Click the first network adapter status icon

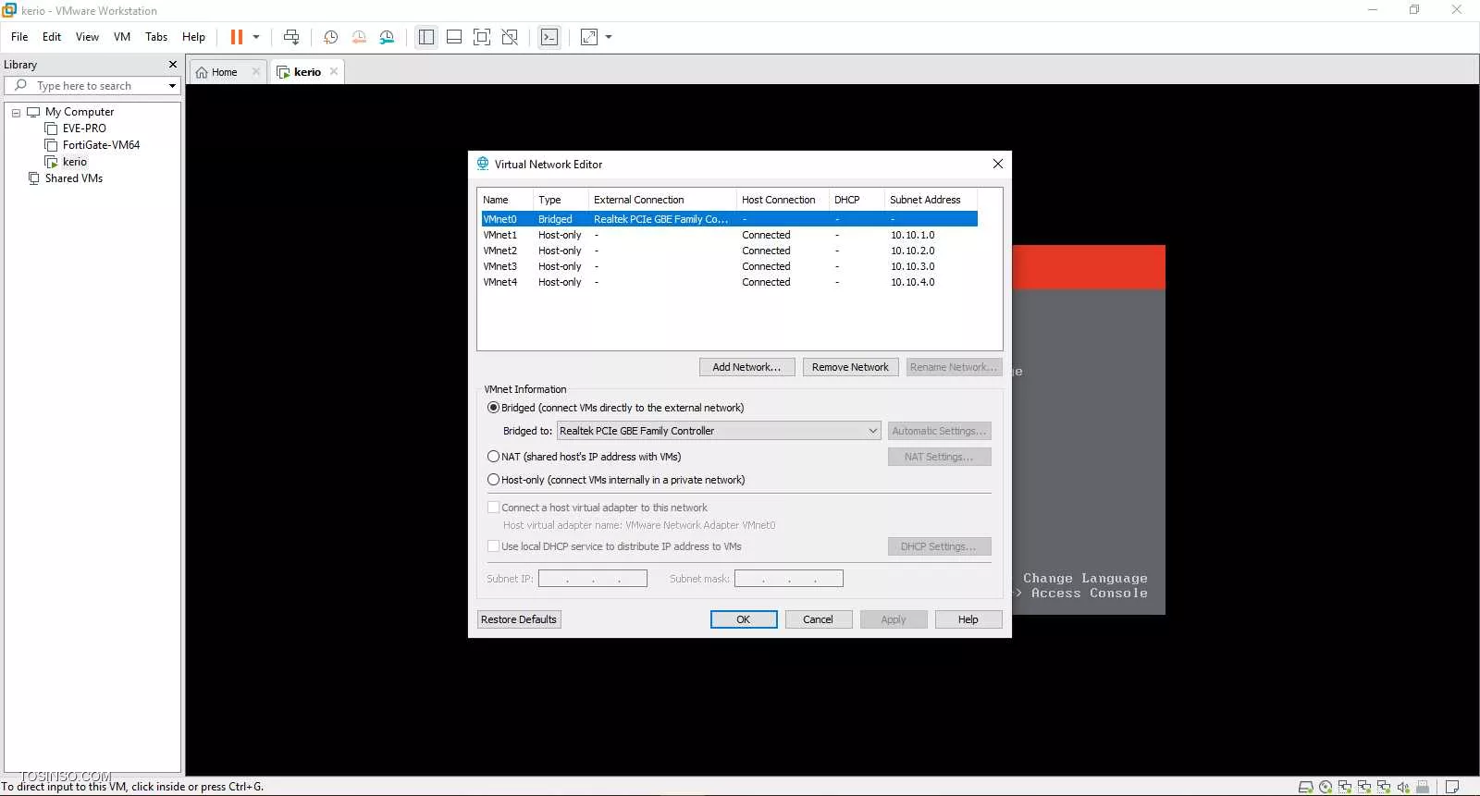[1345, 787]
